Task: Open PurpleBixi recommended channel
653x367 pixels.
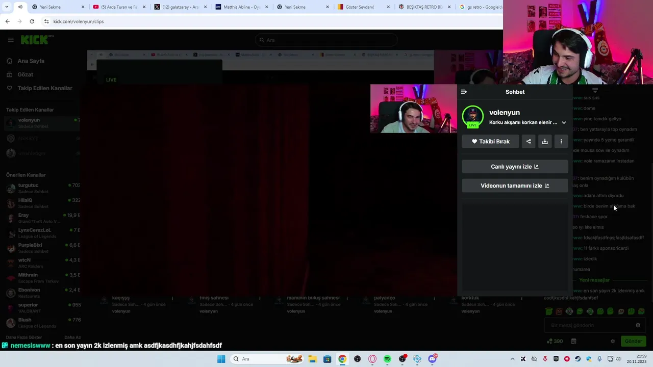Action: [42, 248]
